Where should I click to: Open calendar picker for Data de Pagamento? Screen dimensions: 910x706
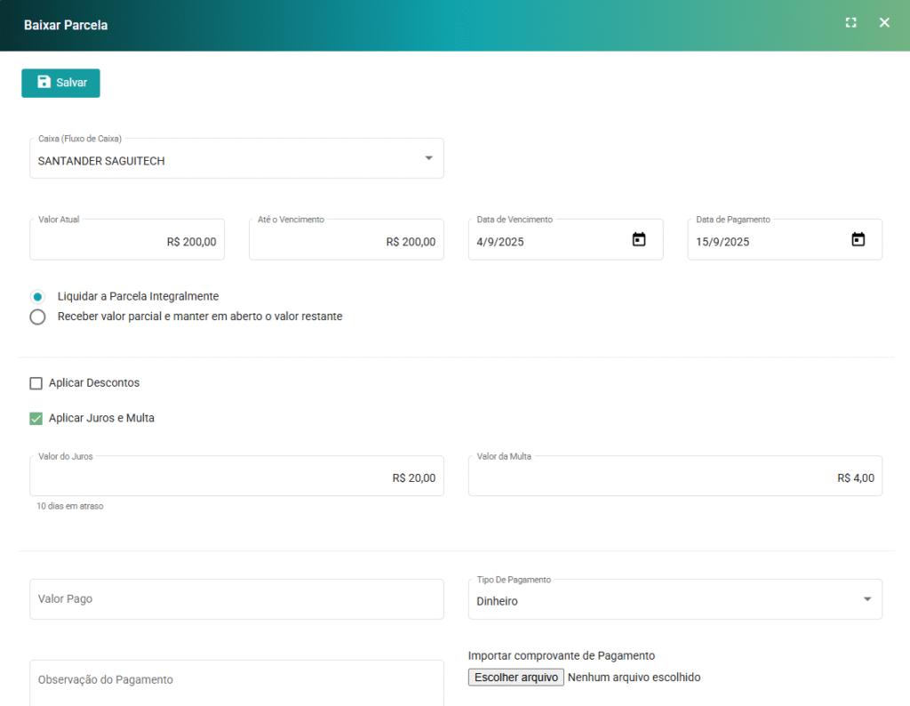(858, 240)
